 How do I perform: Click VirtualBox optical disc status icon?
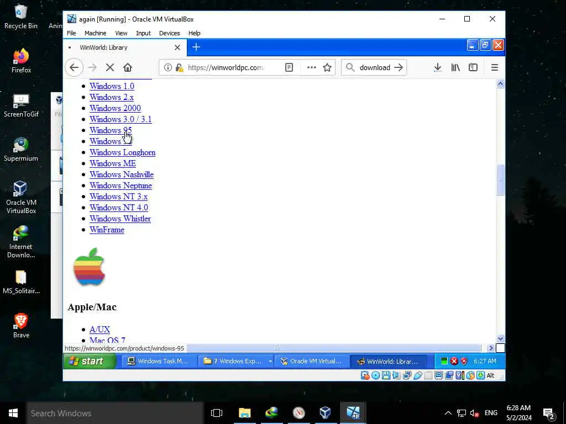click(x=375, y=375)
